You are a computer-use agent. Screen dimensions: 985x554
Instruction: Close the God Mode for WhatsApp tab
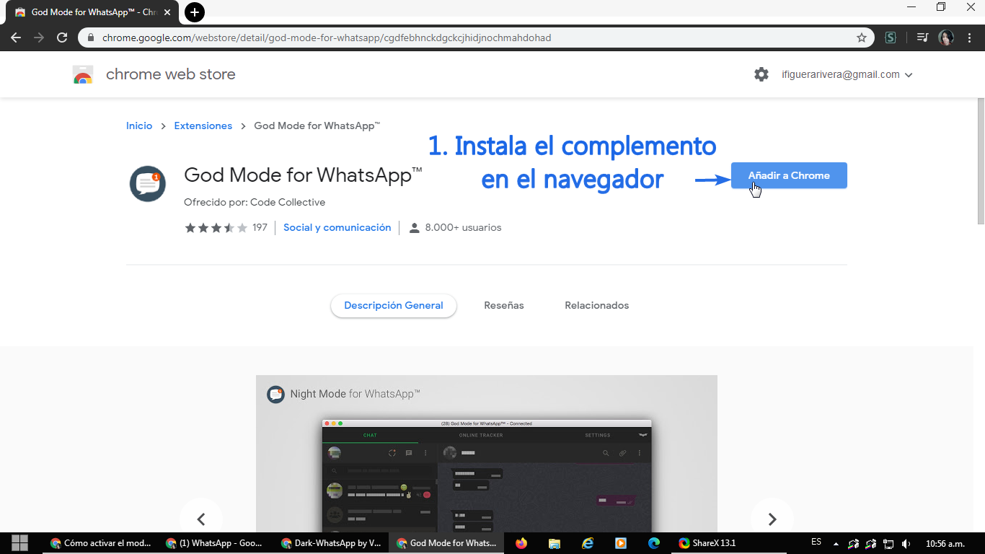click(168, 12)
